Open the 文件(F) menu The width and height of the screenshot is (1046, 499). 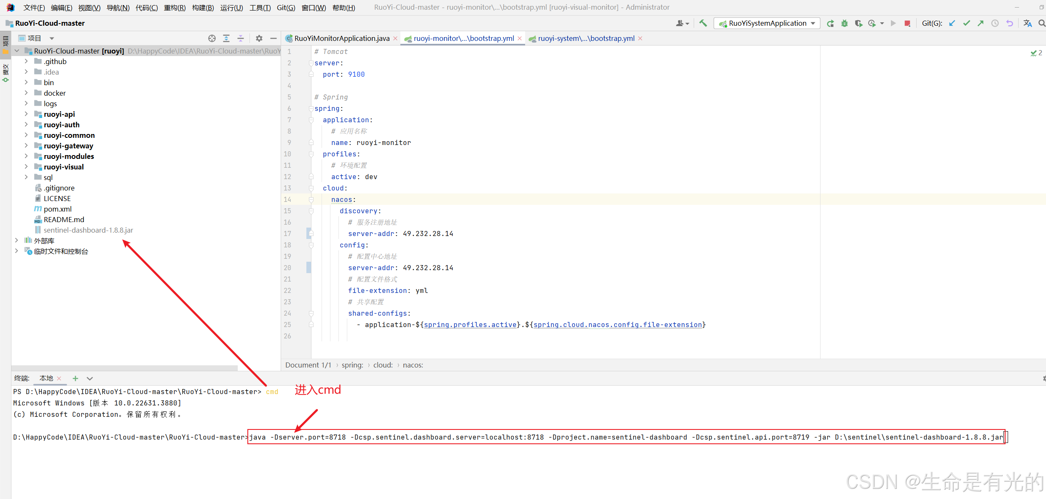pyautogui.click(x=34, y=8)
